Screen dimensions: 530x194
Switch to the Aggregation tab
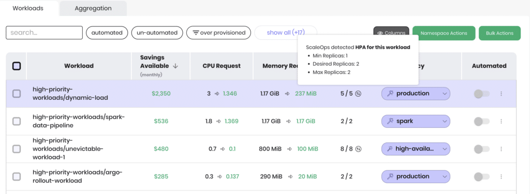93,8
